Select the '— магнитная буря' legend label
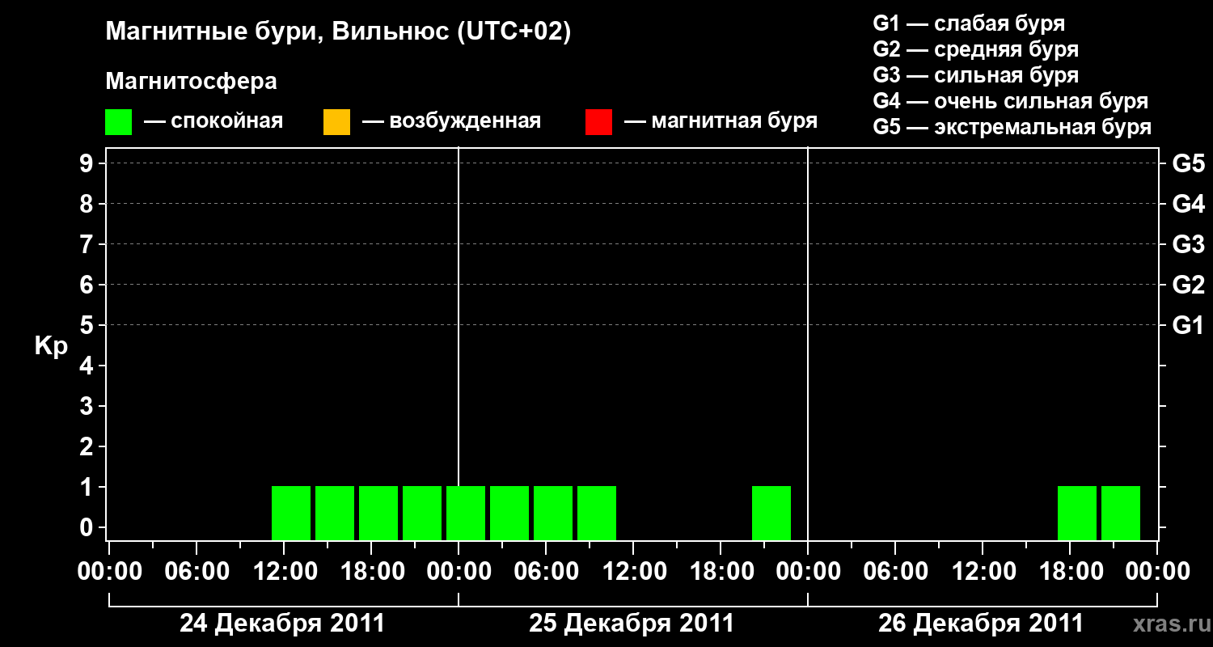Image resolution: width=1213 pixels, height=647 pixels. click(x=721, y=121)
